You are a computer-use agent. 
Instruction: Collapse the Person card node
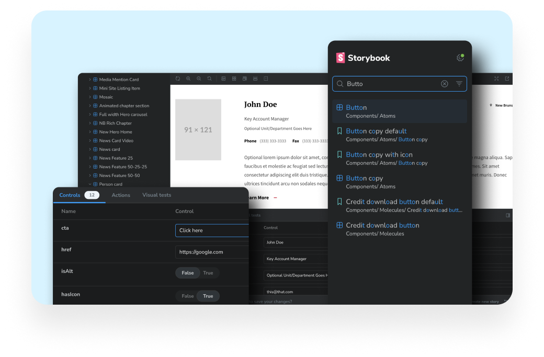(90, 184)
